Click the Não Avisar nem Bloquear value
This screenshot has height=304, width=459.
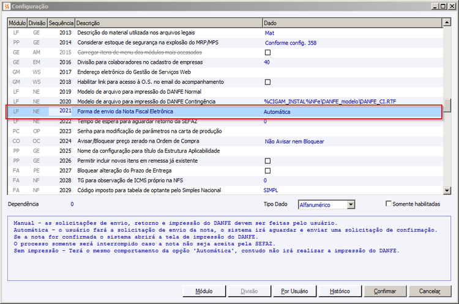294,142
